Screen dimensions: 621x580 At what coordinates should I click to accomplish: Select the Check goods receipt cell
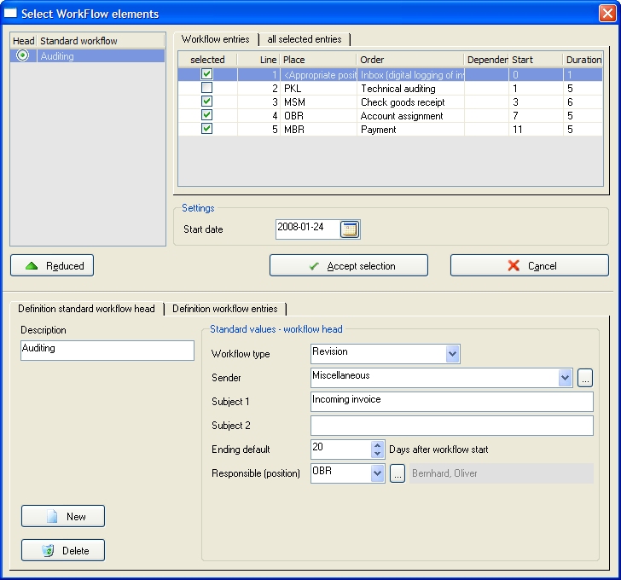point(410,102)
